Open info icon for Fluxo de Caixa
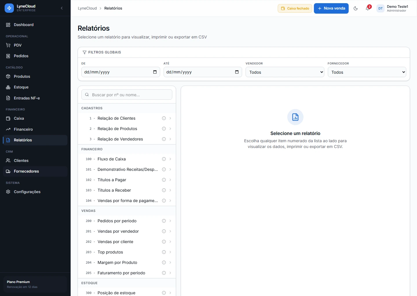The width and height of the screenshot is (417, 296). tap(164, 159)
